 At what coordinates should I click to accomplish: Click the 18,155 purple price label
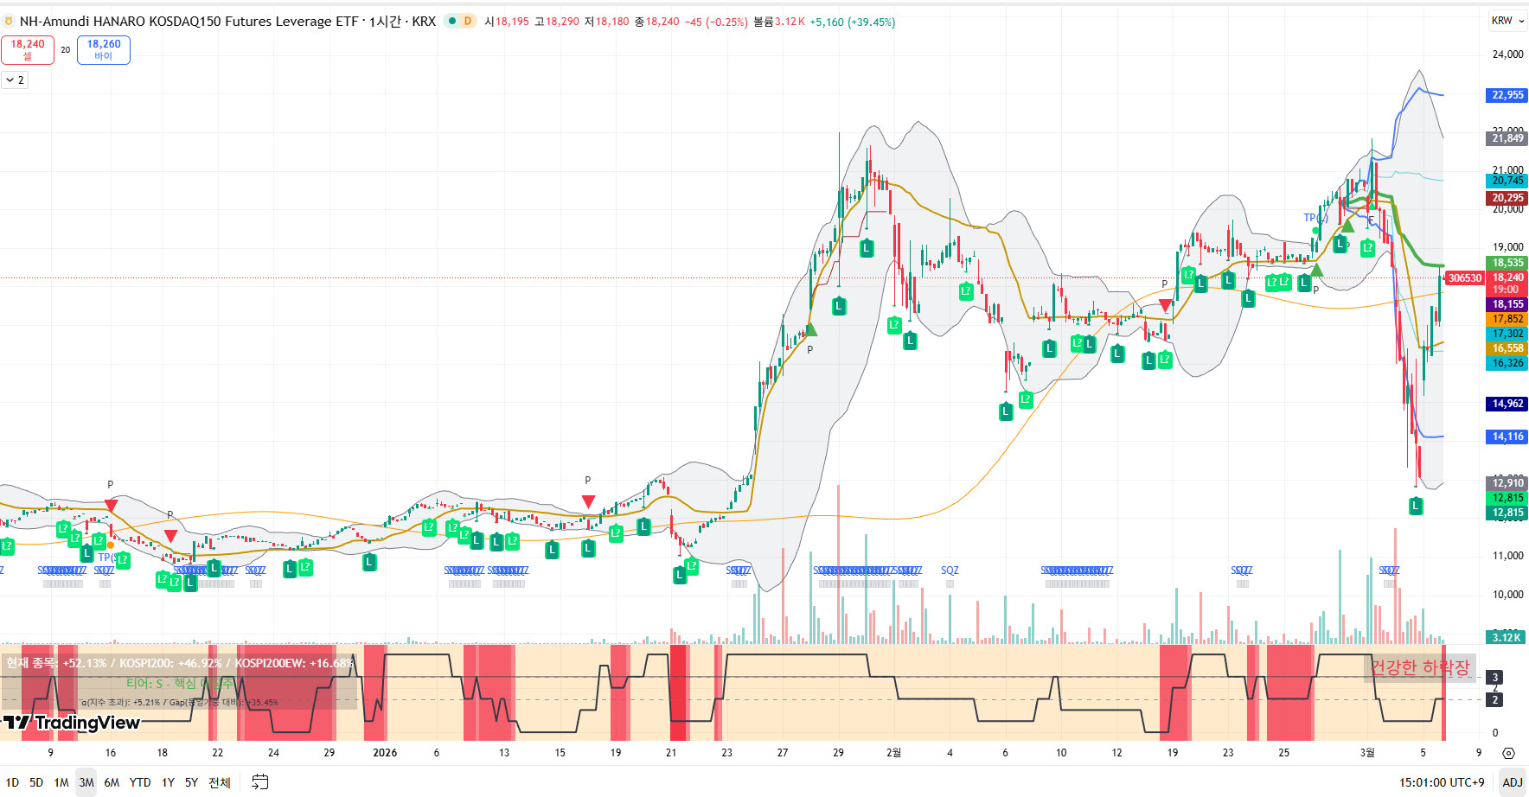[1507, 304]
